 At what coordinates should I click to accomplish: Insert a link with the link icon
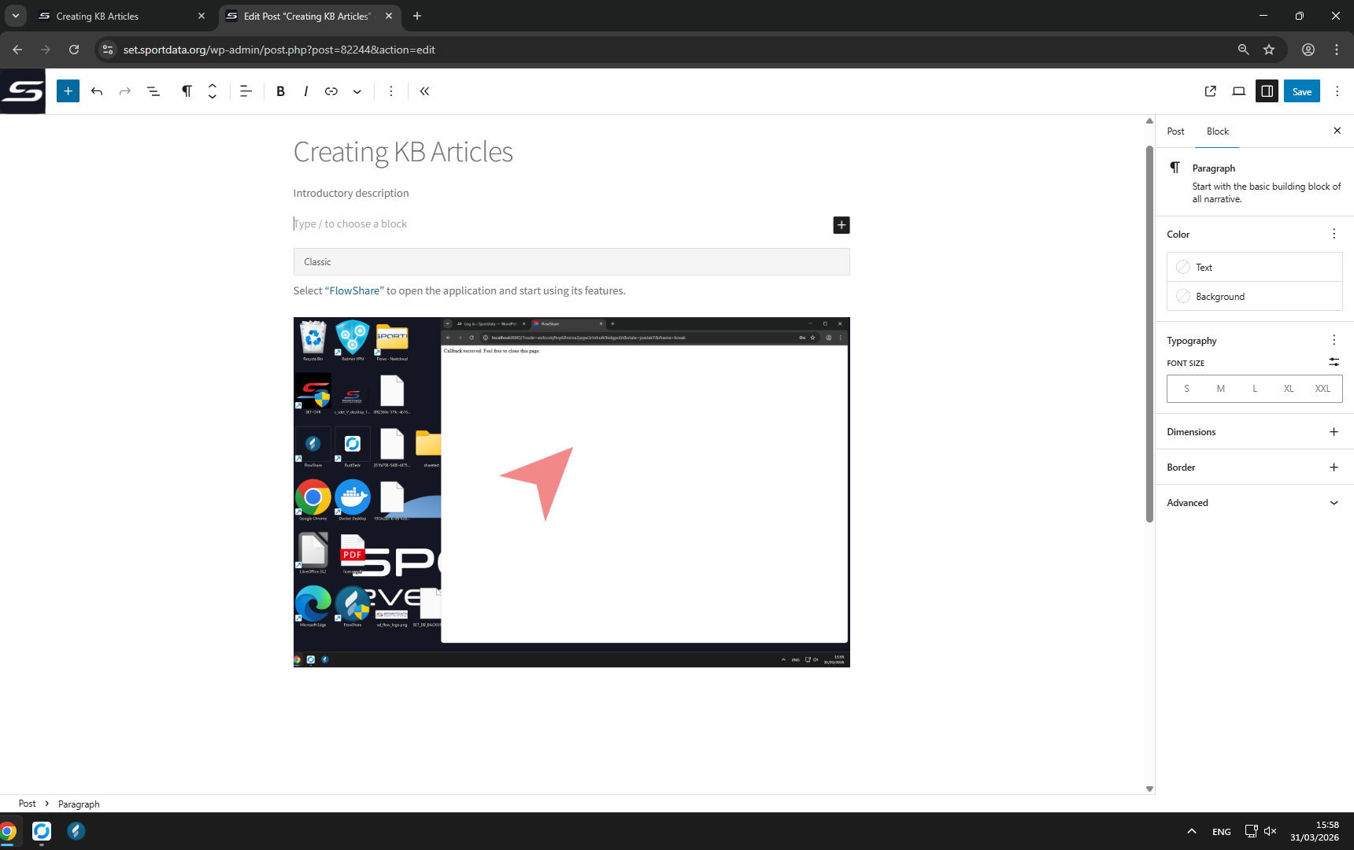[331, 91]
